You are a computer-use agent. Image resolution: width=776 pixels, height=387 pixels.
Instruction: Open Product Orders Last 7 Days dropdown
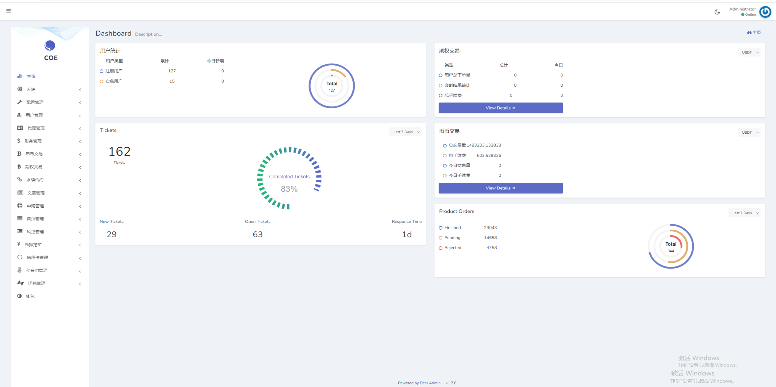(744, 213)
